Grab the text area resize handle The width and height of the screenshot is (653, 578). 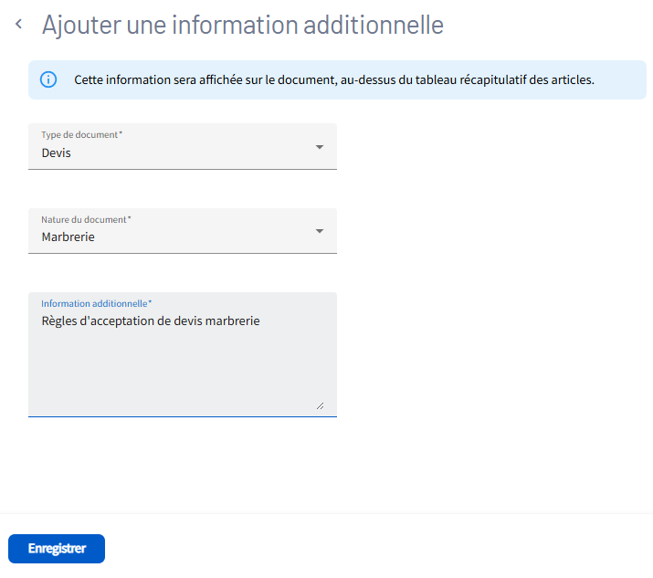tap(320, 405)
